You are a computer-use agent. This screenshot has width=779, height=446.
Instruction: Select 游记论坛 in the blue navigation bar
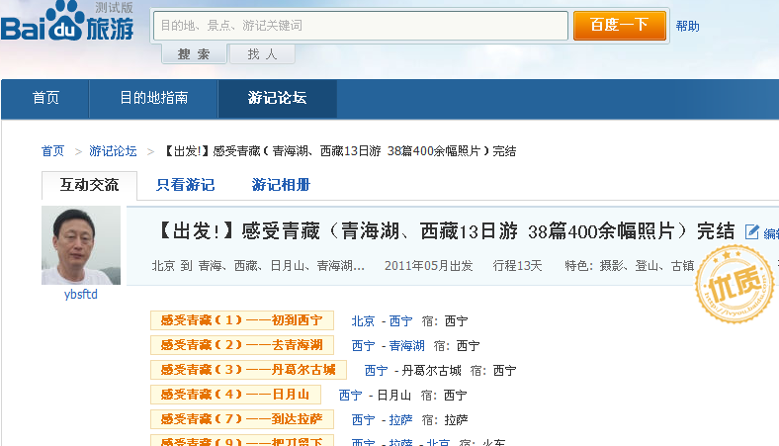coord(277,98)
